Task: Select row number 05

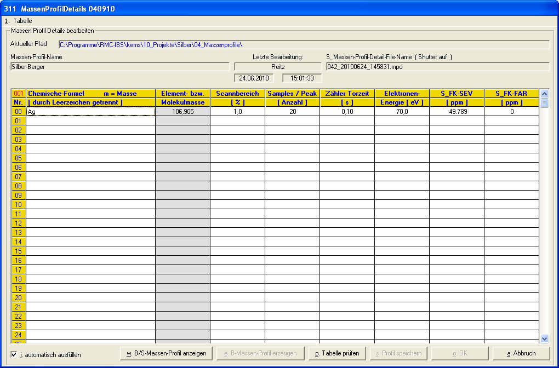Action: (19, 158)
